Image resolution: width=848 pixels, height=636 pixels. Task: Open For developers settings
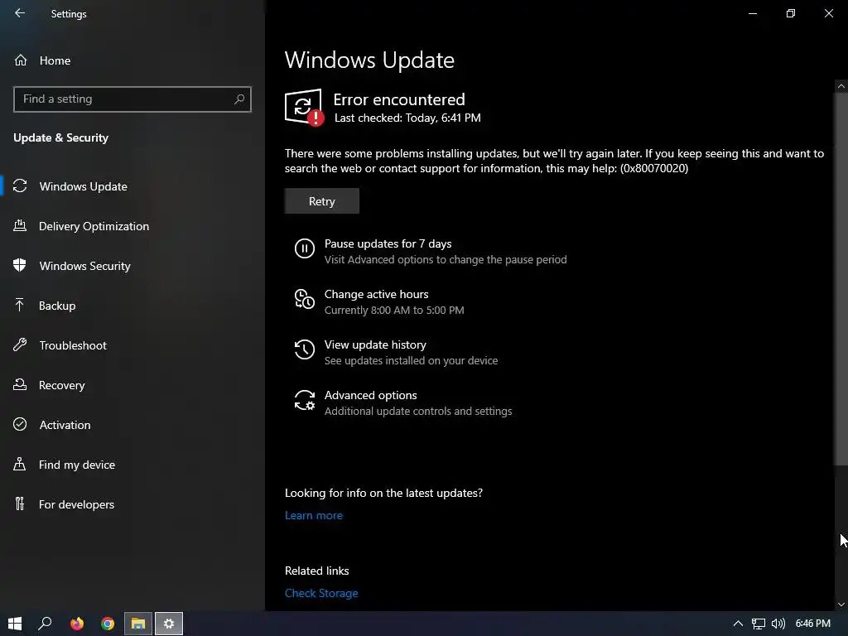(132, 504)
